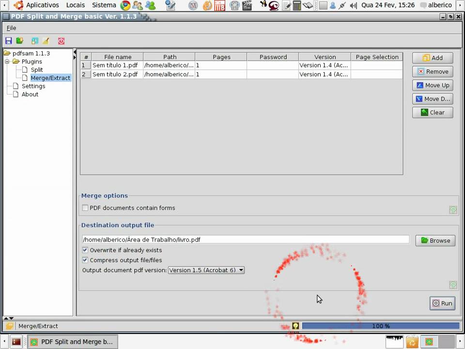This screenshot has width=465, height=349.
Task: Click the open book dictionary launcher
Action: (308, 5)
